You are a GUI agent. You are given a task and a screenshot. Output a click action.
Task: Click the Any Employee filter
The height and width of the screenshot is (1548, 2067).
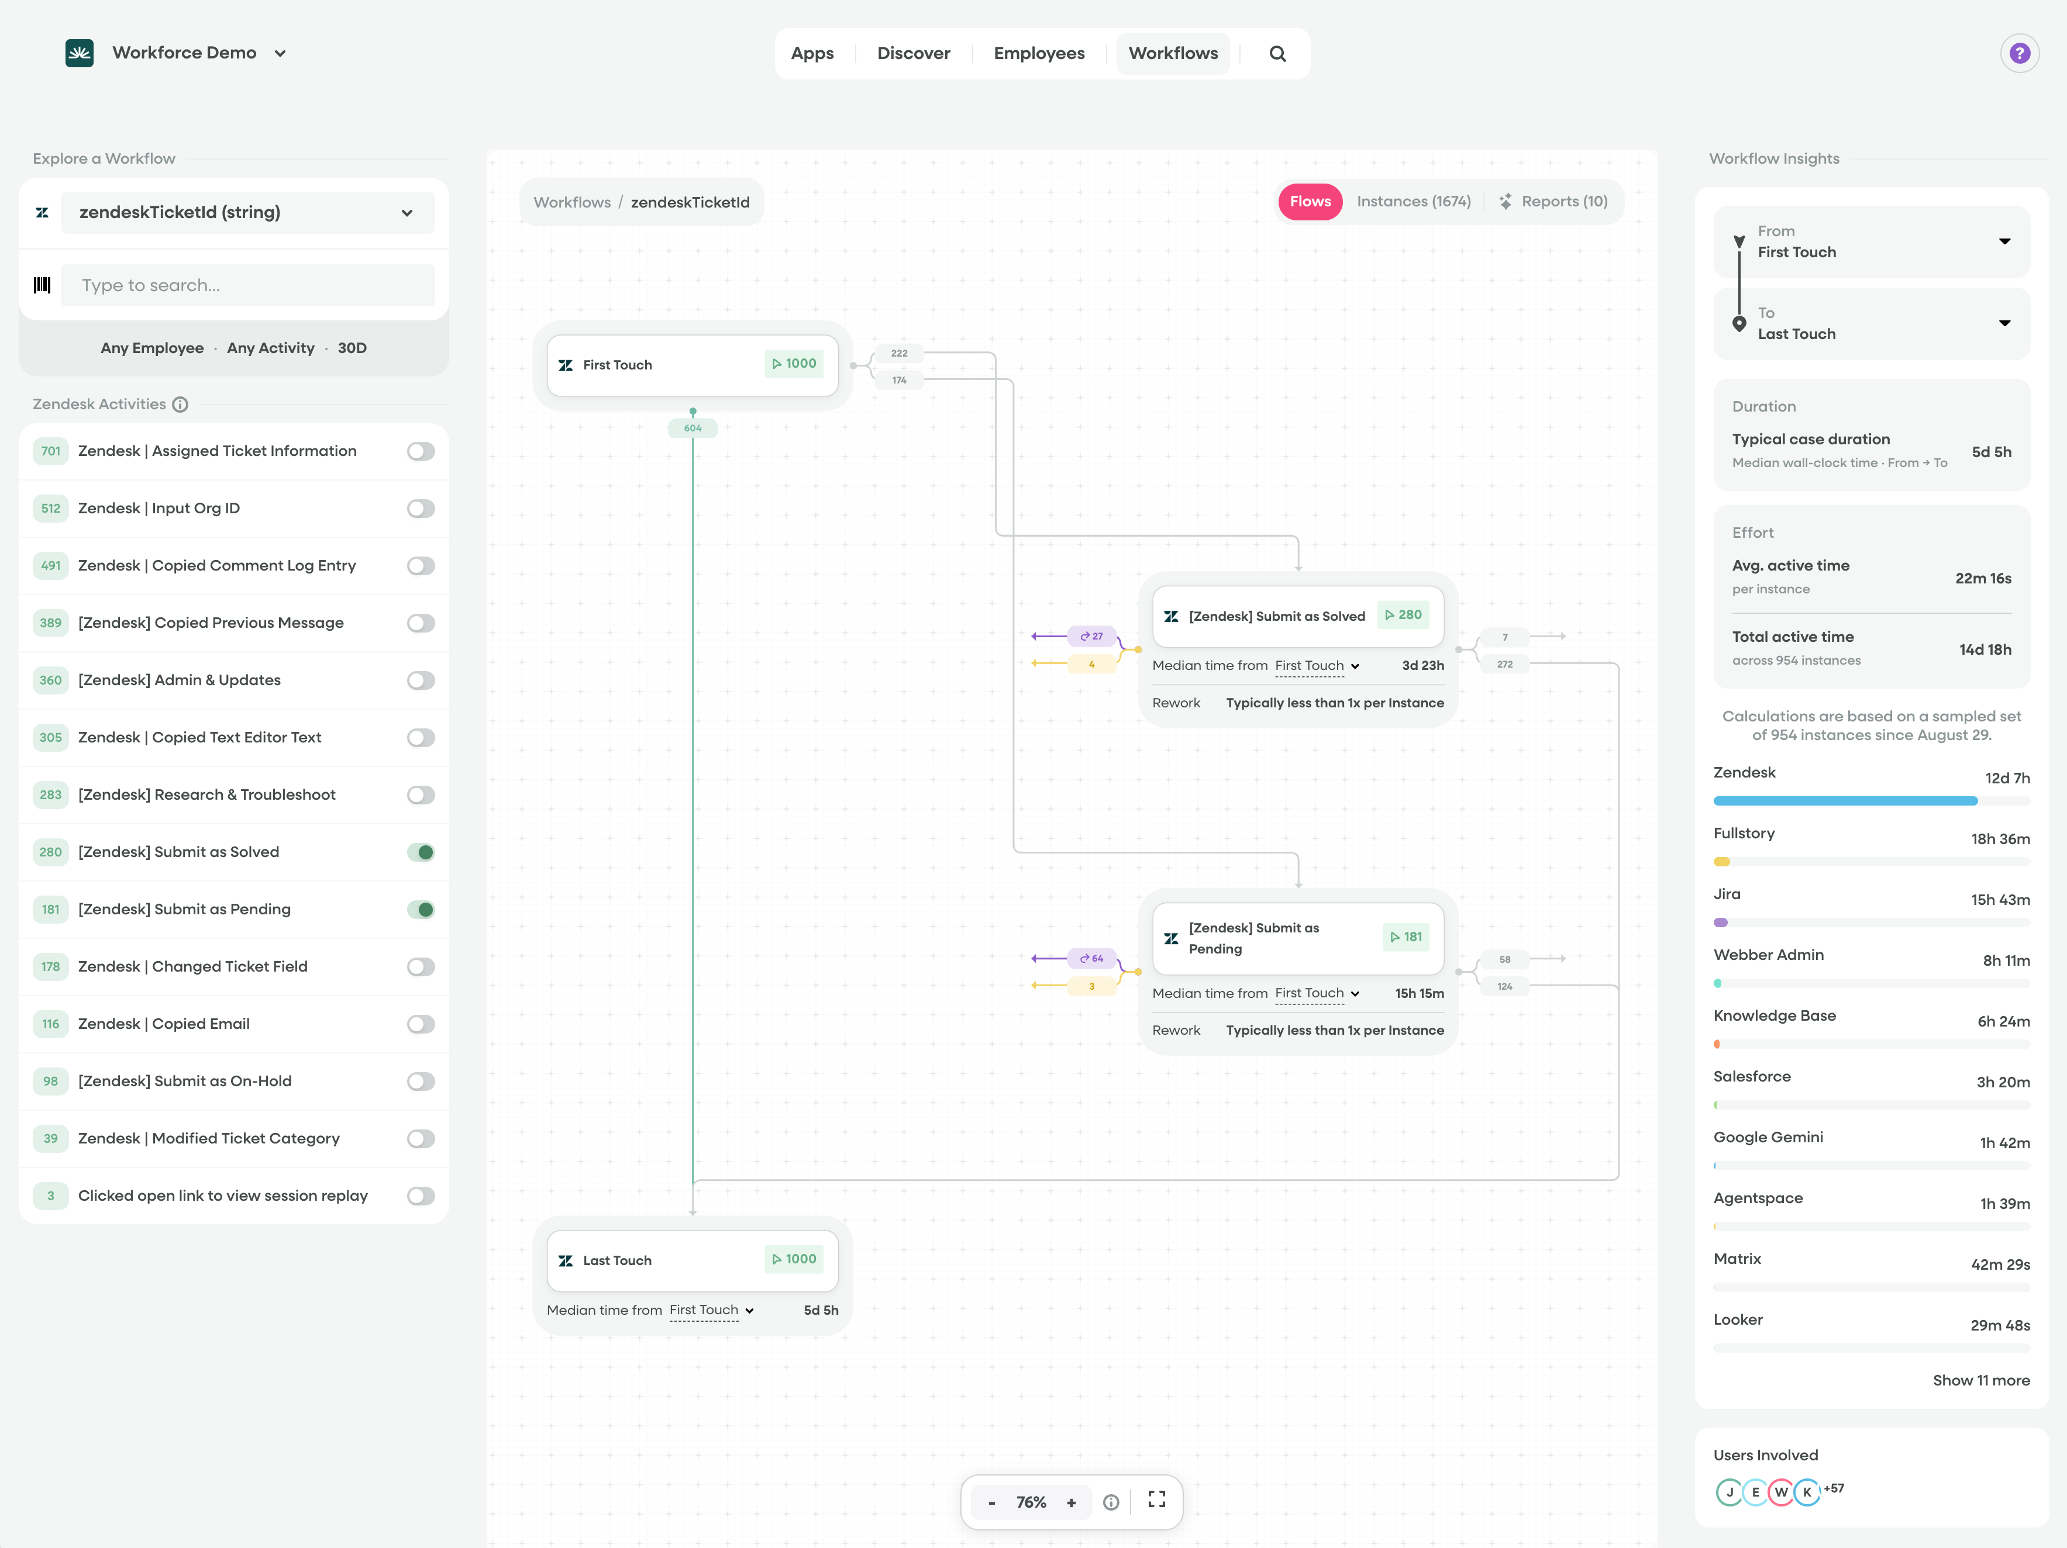click(152, 347)
